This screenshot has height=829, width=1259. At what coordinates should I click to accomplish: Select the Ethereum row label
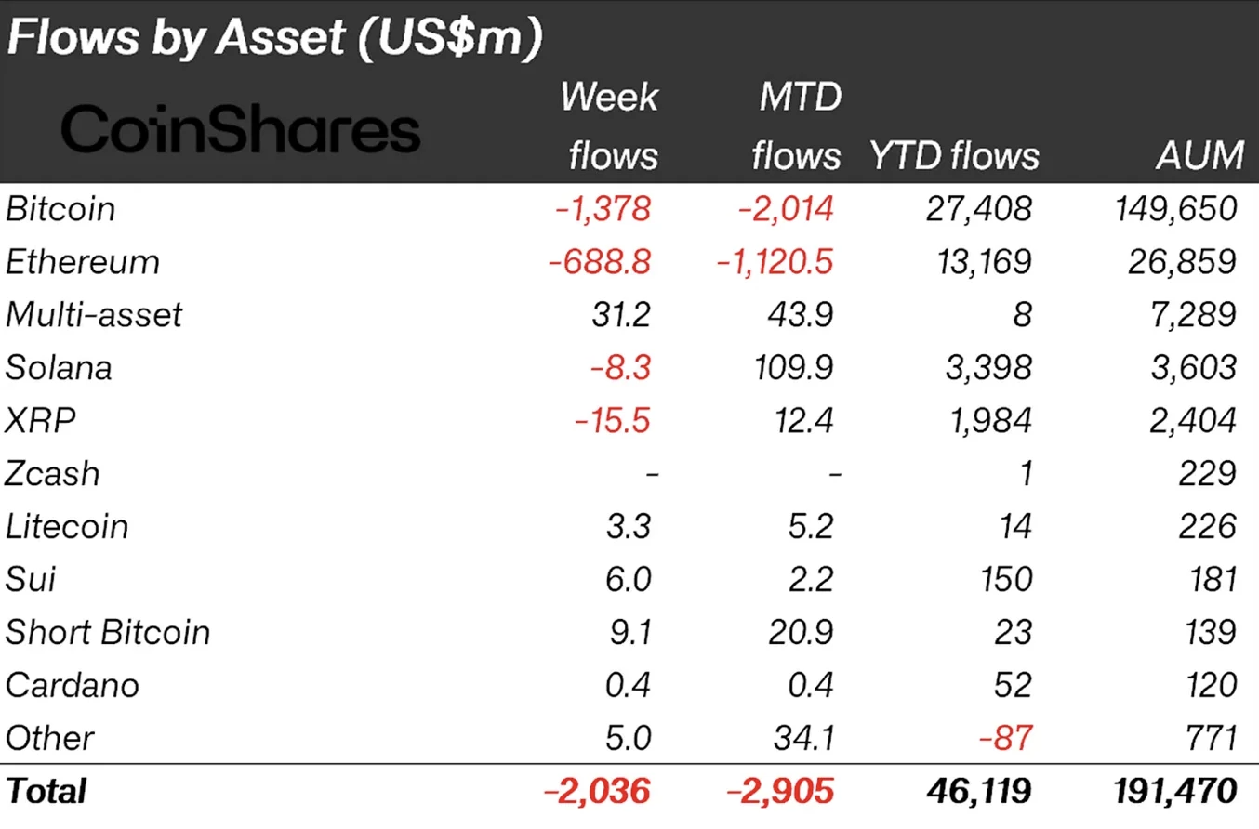coord(83,262)
